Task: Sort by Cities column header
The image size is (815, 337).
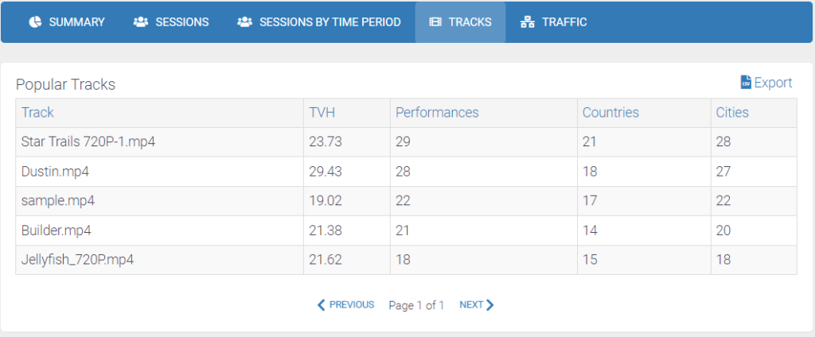Action: click(732, 113)
